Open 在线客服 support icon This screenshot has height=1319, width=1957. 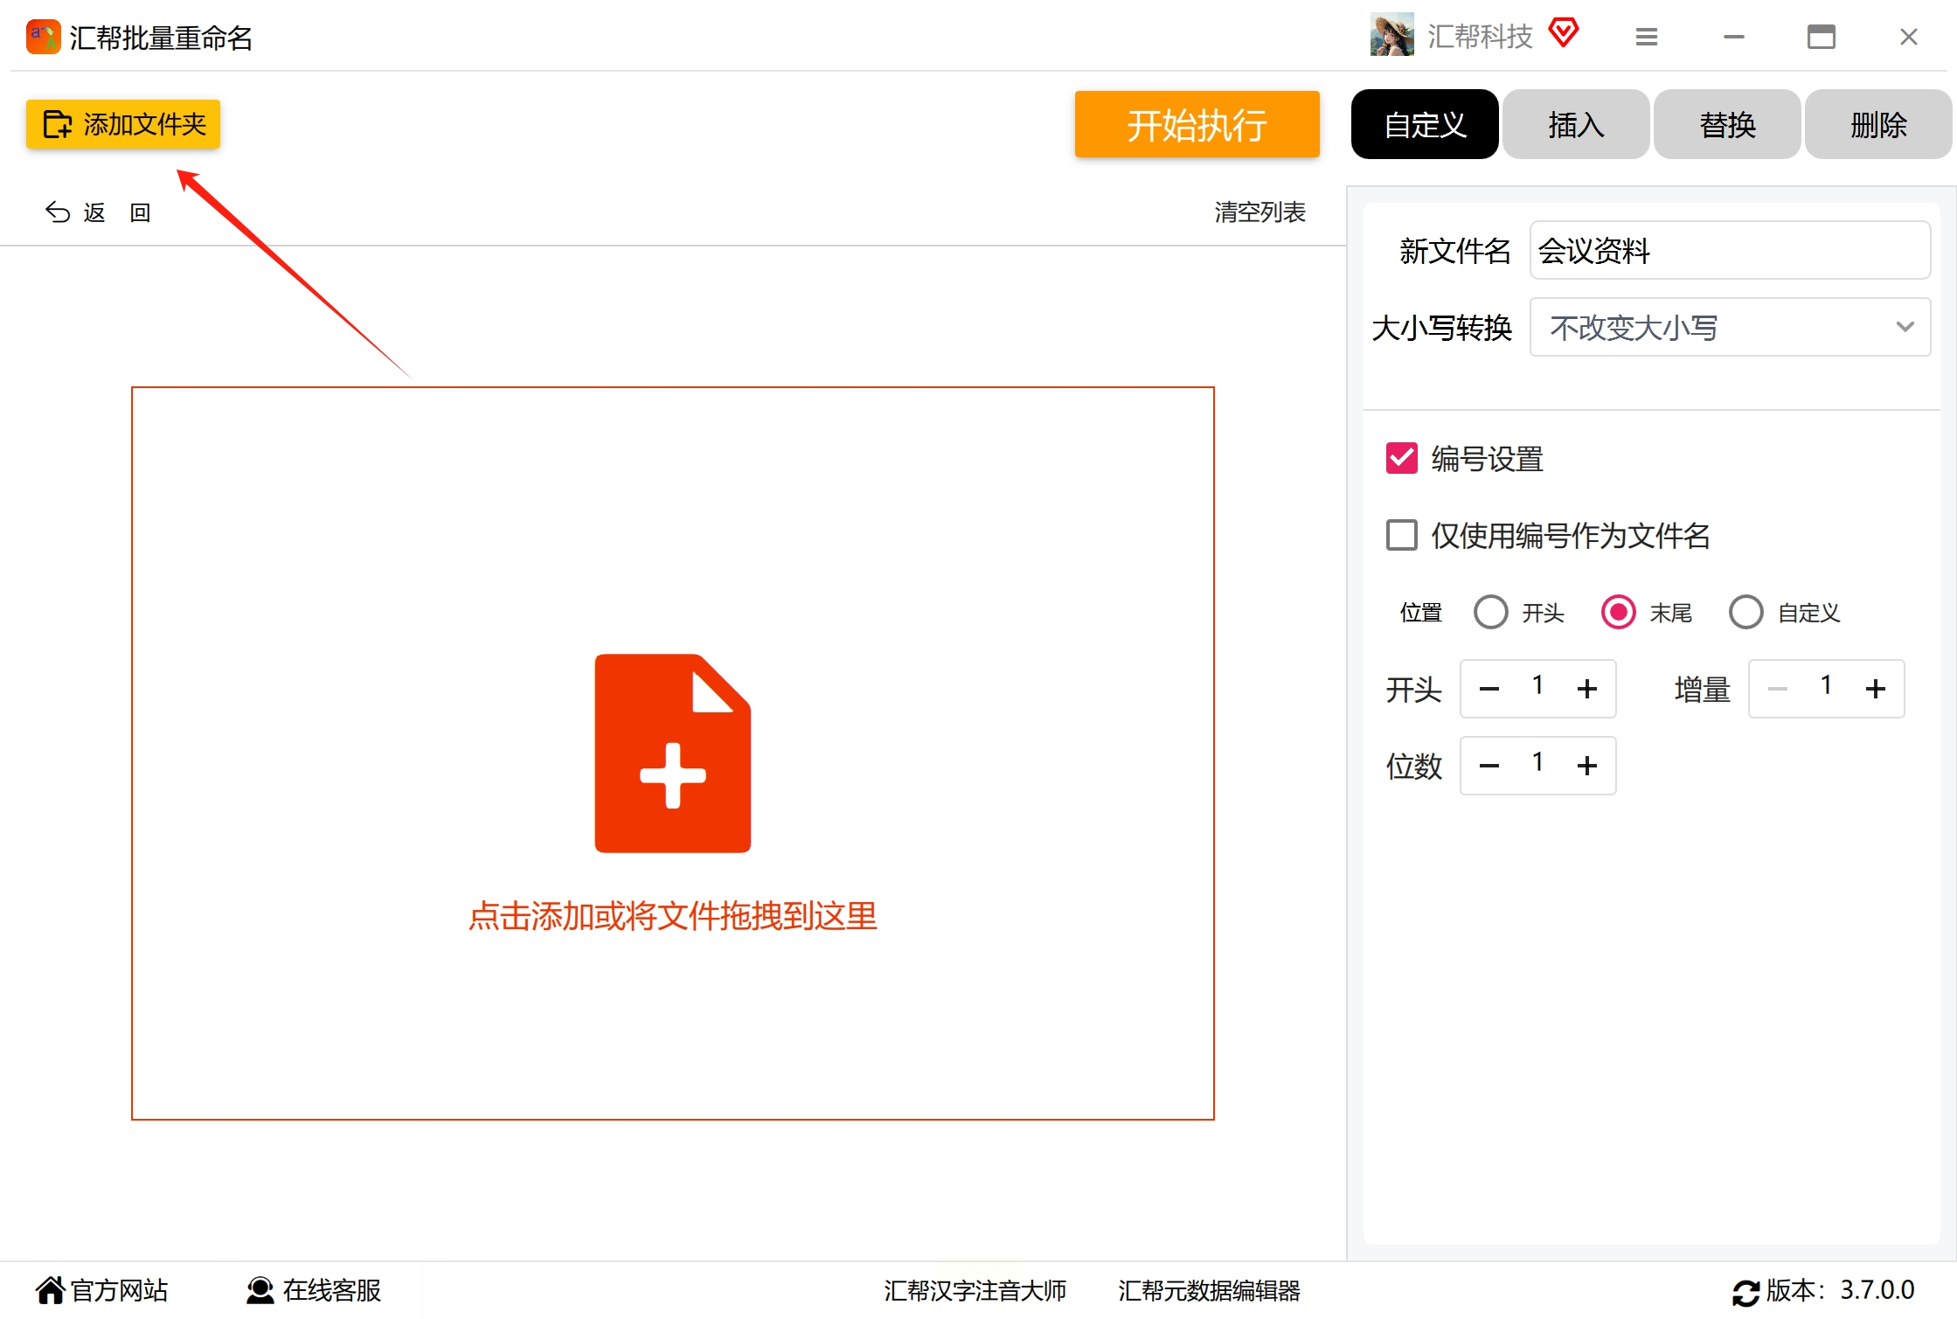tap(260, 1290)
